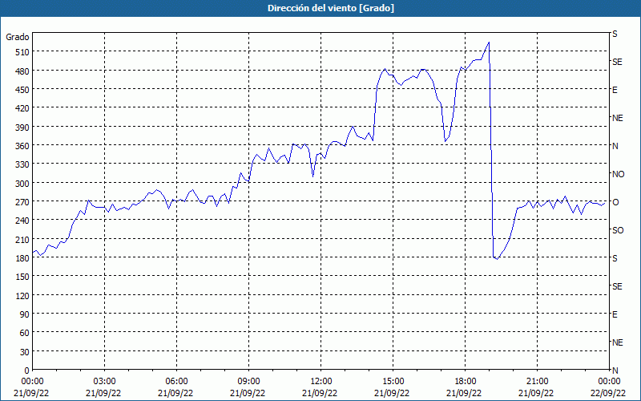641x401 pixels.
Task: Select the 03:00 time axis label
Action: (104, 382)
